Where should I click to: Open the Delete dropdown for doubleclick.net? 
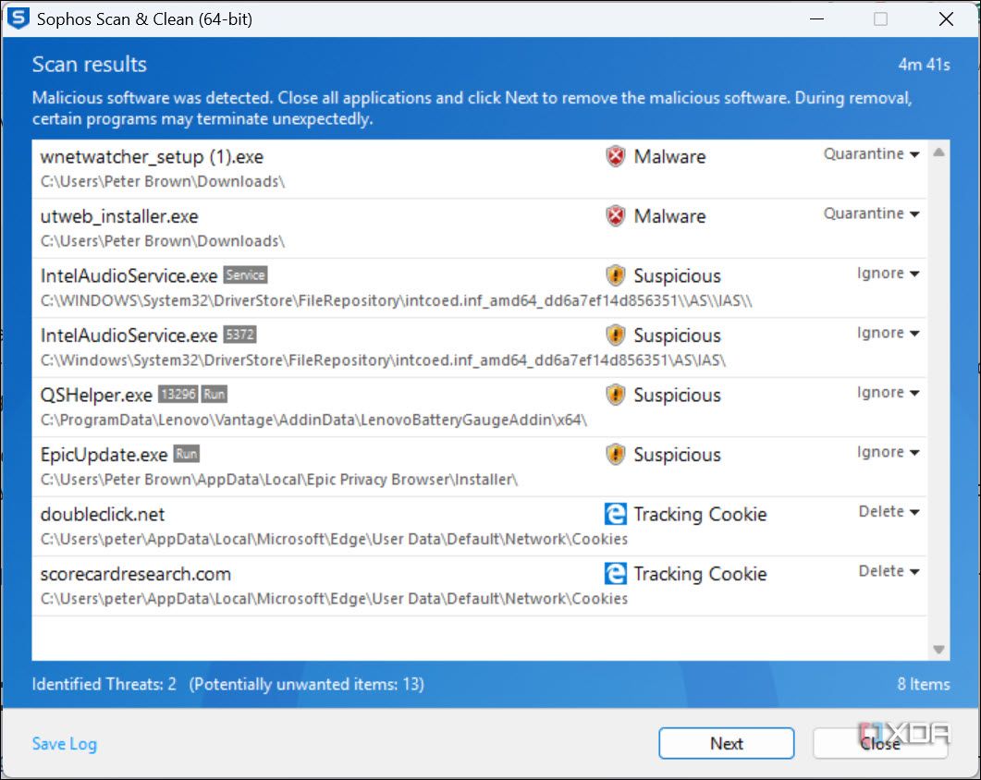point(889,512)
